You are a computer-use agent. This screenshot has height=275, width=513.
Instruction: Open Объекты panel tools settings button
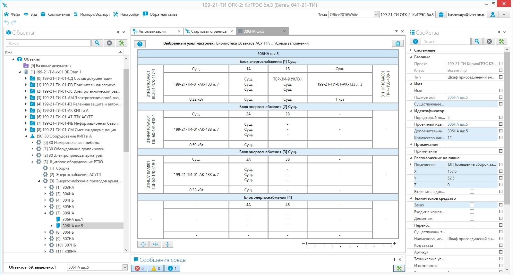point(122,43)
